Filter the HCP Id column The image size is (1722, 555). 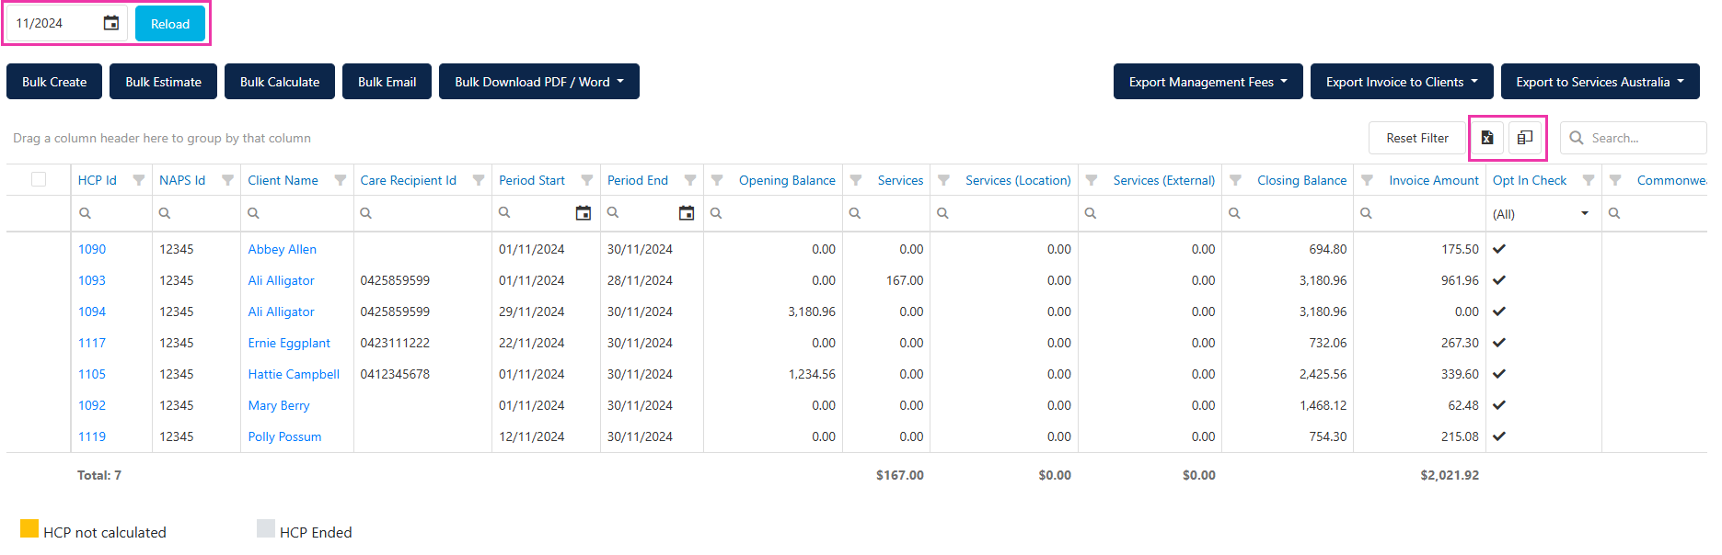coord(139,180)
